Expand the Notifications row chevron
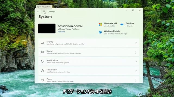The height and width of the screenshot is (97, 174). coord(136,61)
